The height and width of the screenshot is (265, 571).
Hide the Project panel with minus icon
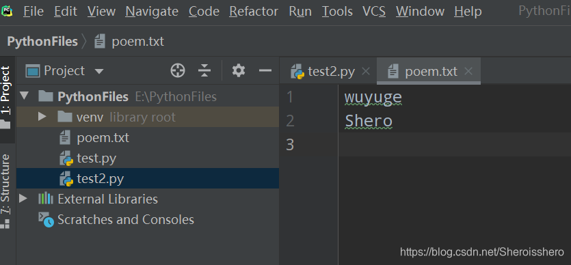265,70
